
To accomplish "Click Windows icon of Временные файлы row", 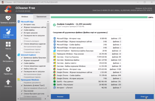I will pos(54,60).
